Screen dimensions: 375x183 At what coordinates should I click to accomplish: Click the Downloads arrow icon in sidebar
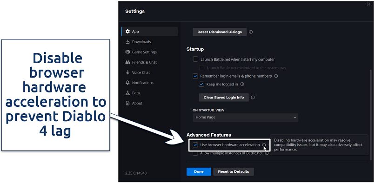(127, 42)
